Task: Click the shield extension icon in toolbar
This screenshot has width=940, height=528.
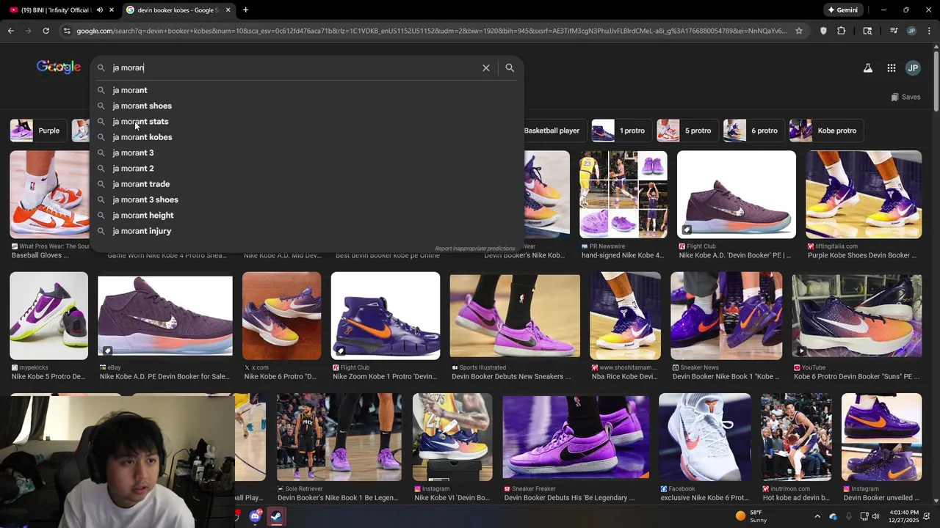Action: point(823,31)
